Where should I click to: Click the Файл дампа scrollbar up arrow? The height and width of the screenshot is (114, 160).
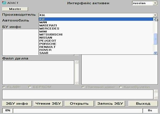[x=77, y=62]
